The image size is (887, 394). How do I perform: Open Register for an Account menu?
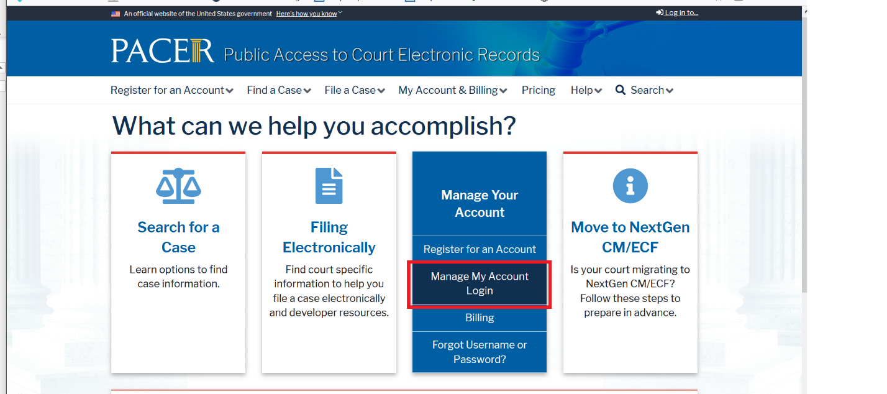pos(172,90)
